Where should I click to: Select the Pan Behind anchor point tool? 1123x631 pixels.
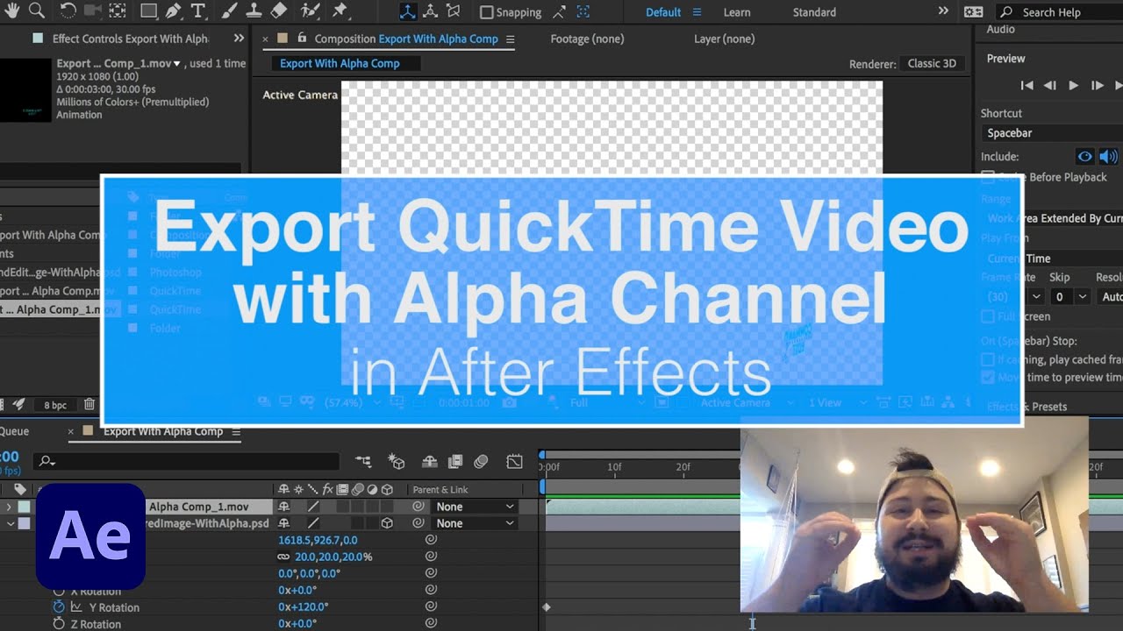[x=118, y=11]
